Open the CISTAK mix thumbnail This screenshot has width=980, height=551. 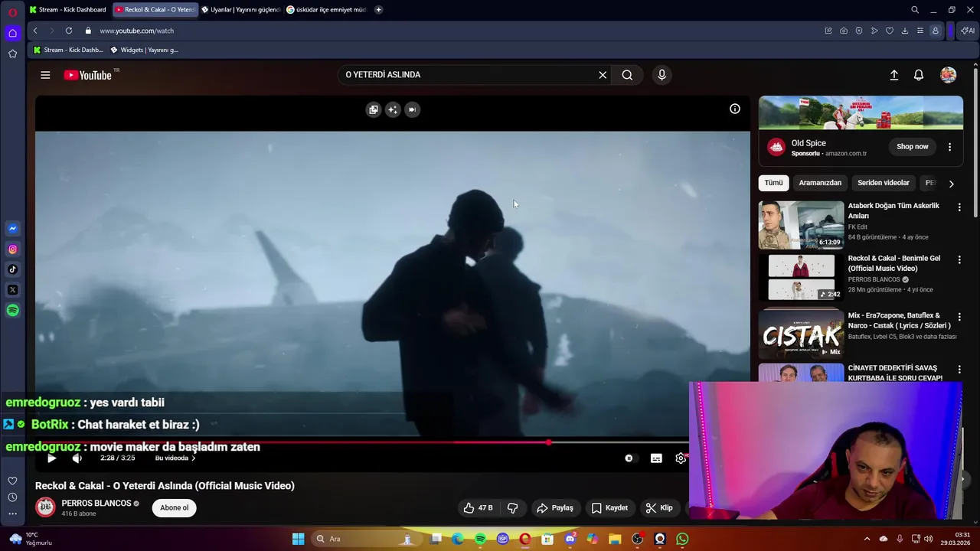(x=801, y=334)
